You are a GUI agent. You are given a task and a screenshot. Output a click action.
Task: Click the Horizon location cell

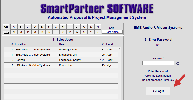coord(20,60)
